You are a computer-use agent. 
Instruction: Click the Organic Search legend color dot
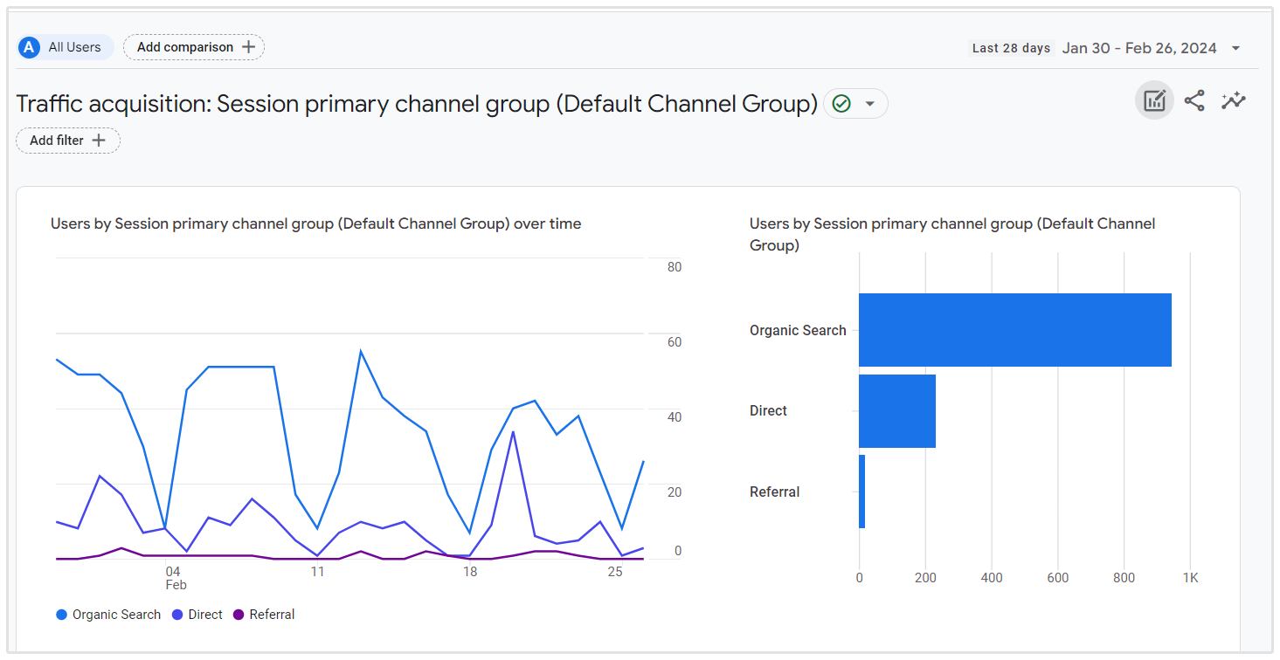[61, 615]
